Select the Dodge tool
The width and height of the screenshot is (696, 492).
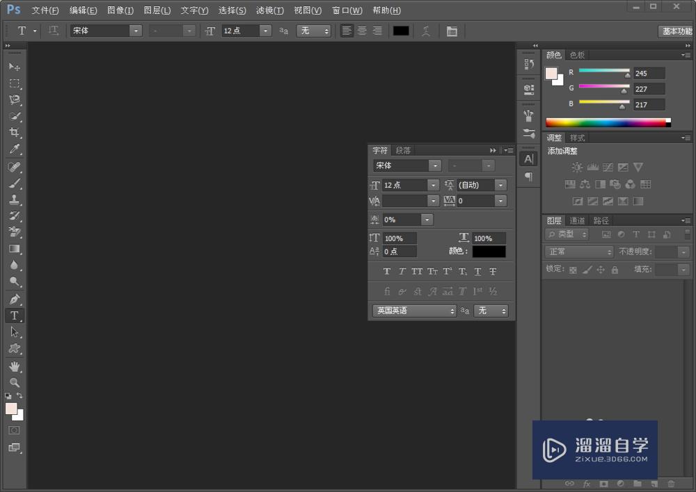coord(14,281)
